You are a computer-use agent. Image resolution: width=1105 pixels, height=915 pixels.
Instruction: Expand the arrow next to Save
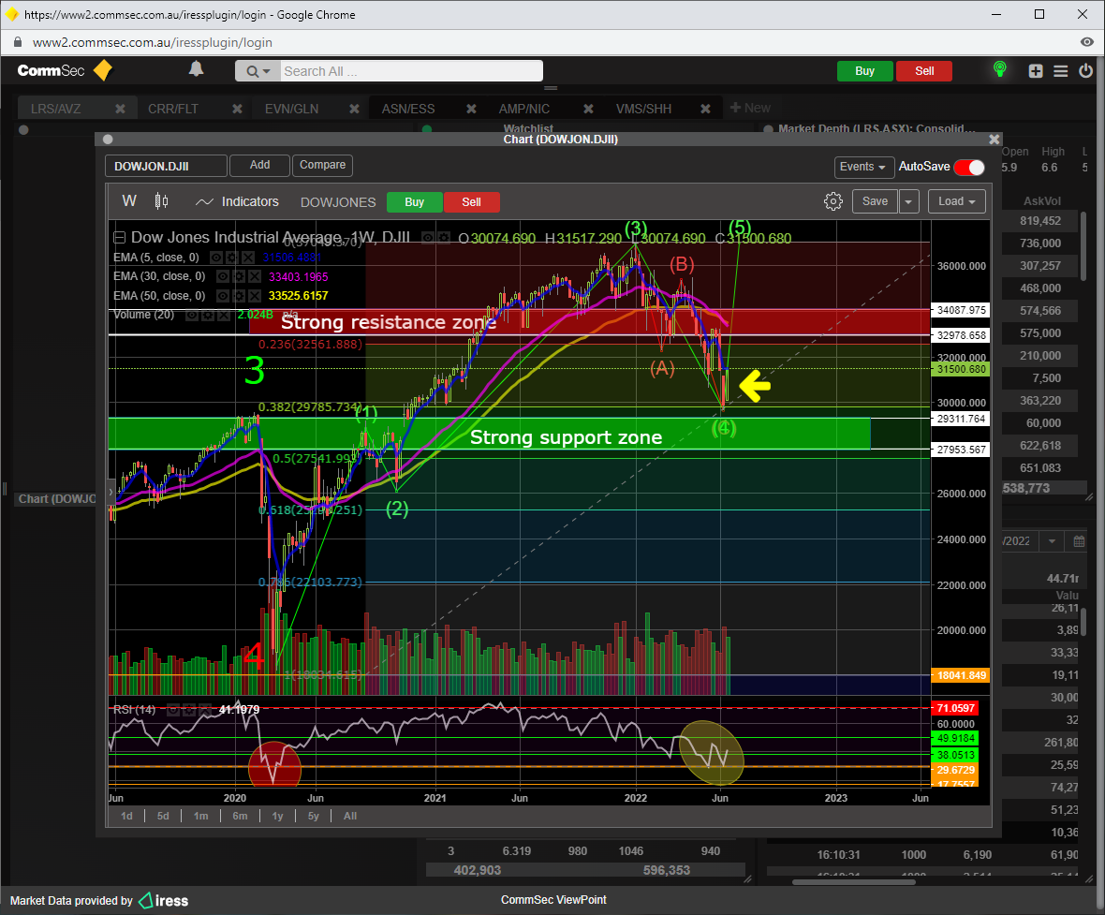pos(908,201)
